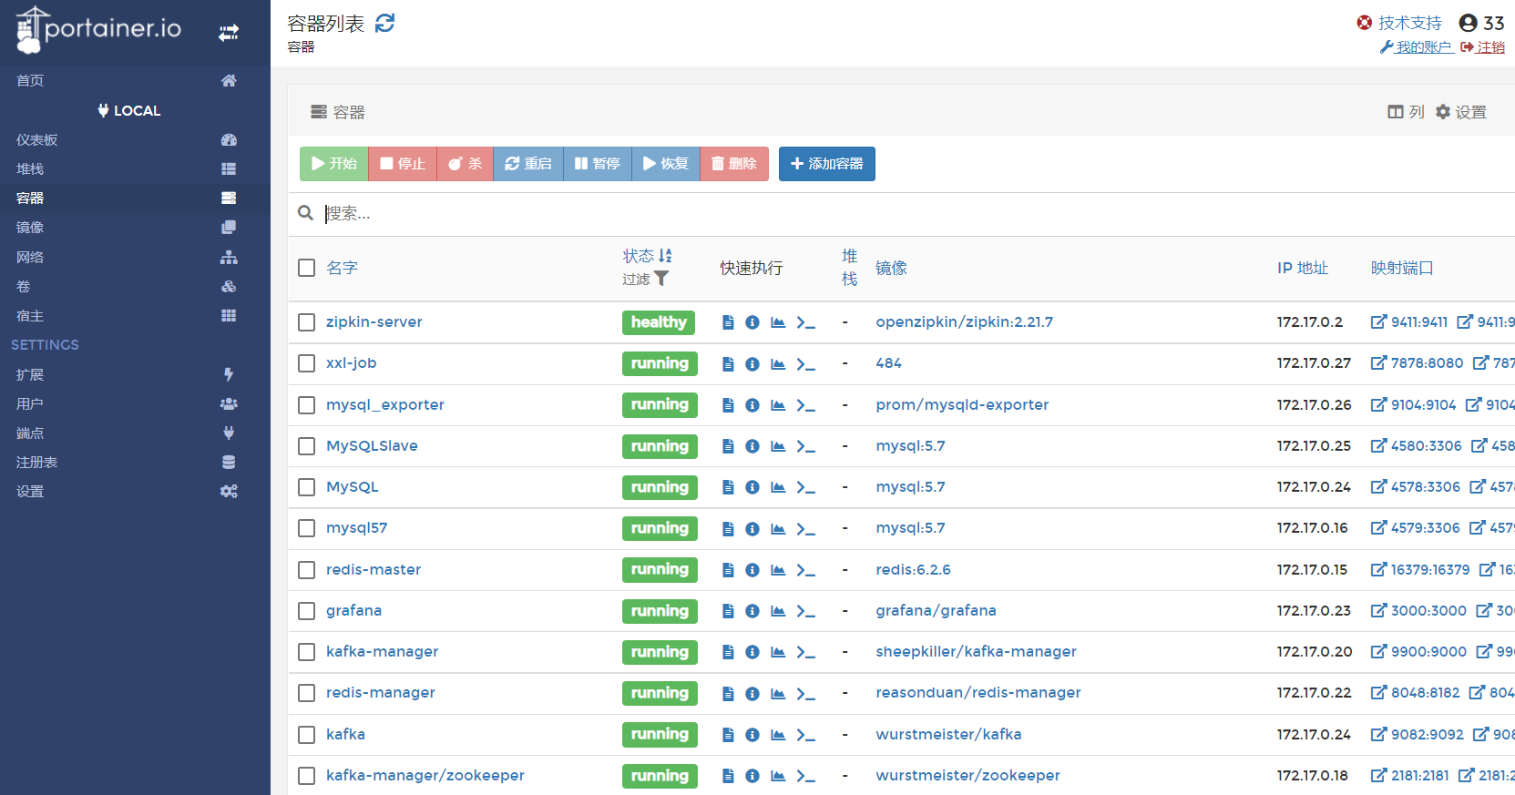Open the 我的账户 link
Image resolution: width=1515 pixels, height=795 pixels.
click(x=1417, y=47)
